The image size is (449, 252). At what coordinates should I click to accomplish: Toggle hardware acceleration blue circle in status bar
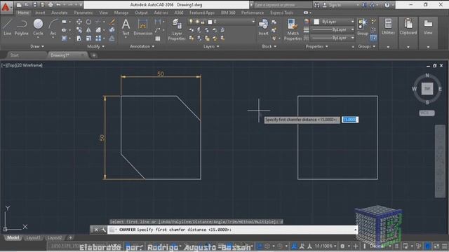coord(427,246)
